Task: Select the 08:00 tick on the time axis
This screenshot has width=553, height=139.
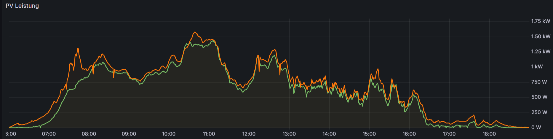Action: coord(89,134)
